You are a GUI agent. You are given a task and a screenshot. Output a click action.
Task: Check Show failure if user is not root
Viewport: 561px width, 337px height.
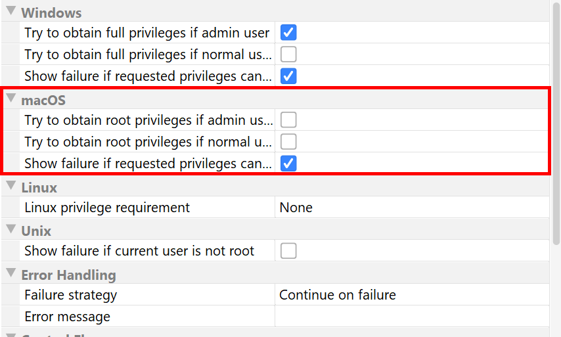(288, 250)
